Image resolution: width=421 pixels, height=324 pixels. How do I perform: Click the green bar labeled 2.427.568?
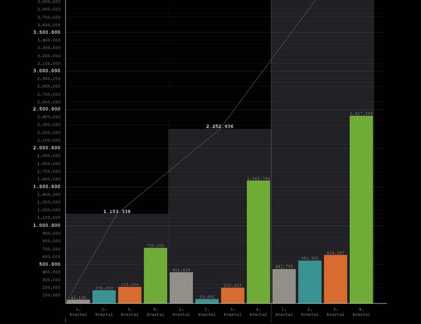coord(361,209)
